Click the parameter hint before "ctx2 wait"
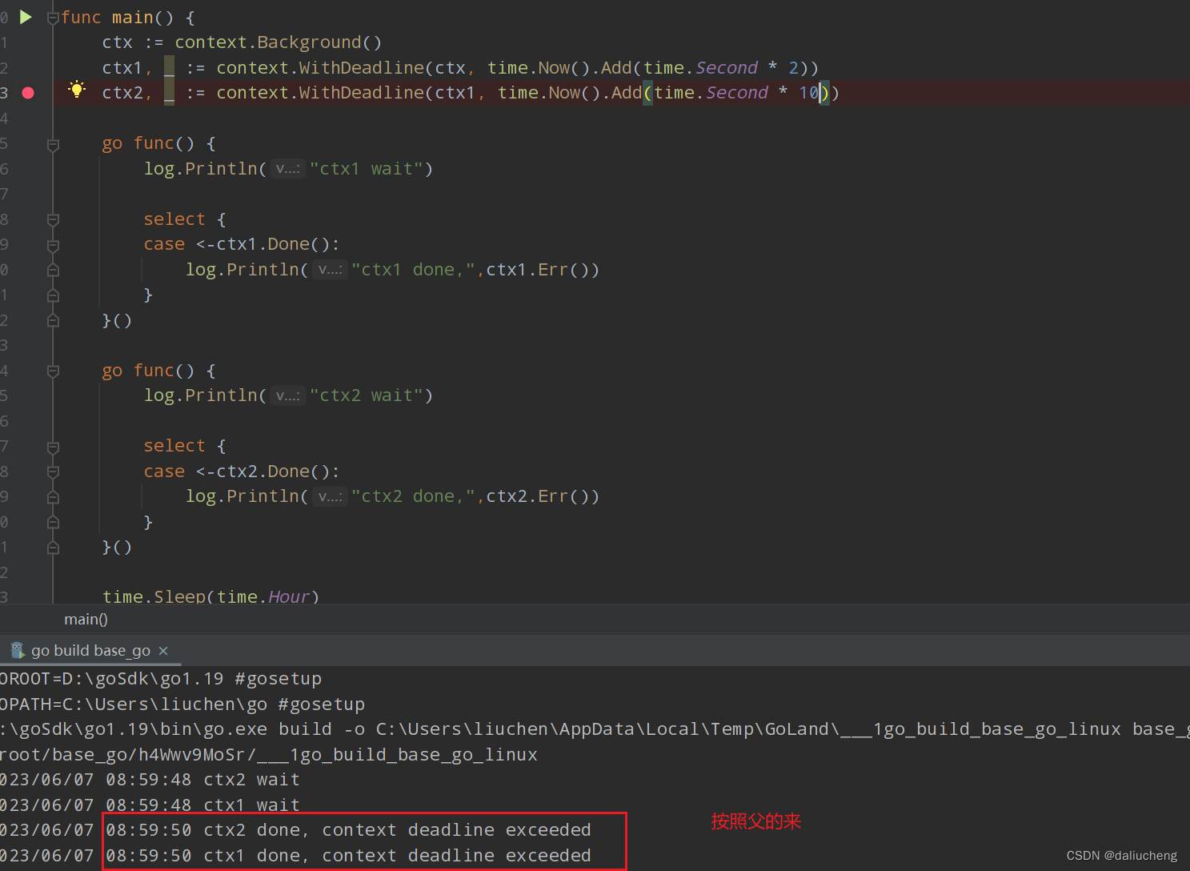Screen dimensions: 1190x871 click(287, 395)
